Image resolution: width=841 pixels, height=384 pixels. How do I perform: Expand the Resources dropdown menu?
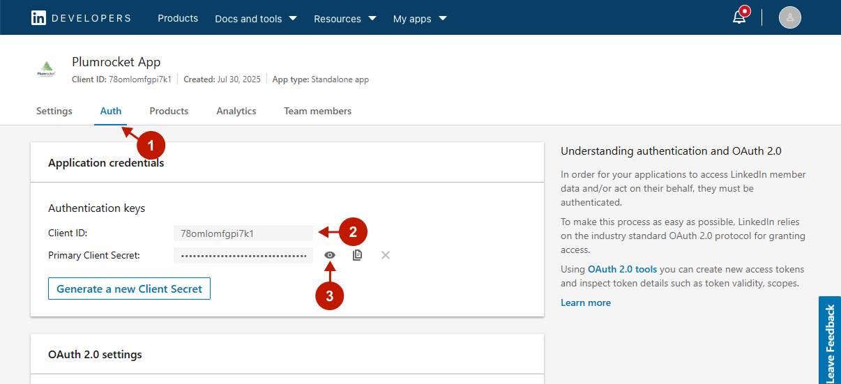(344, 19)
